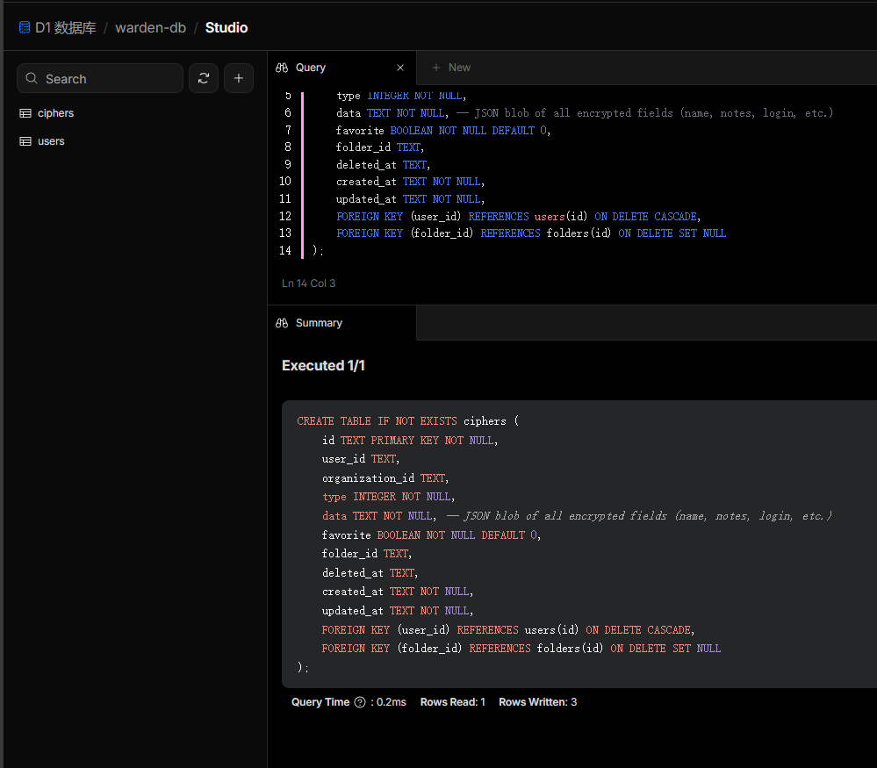
Task: Click the Query Time help icon
Action: (x=359, y=702)
